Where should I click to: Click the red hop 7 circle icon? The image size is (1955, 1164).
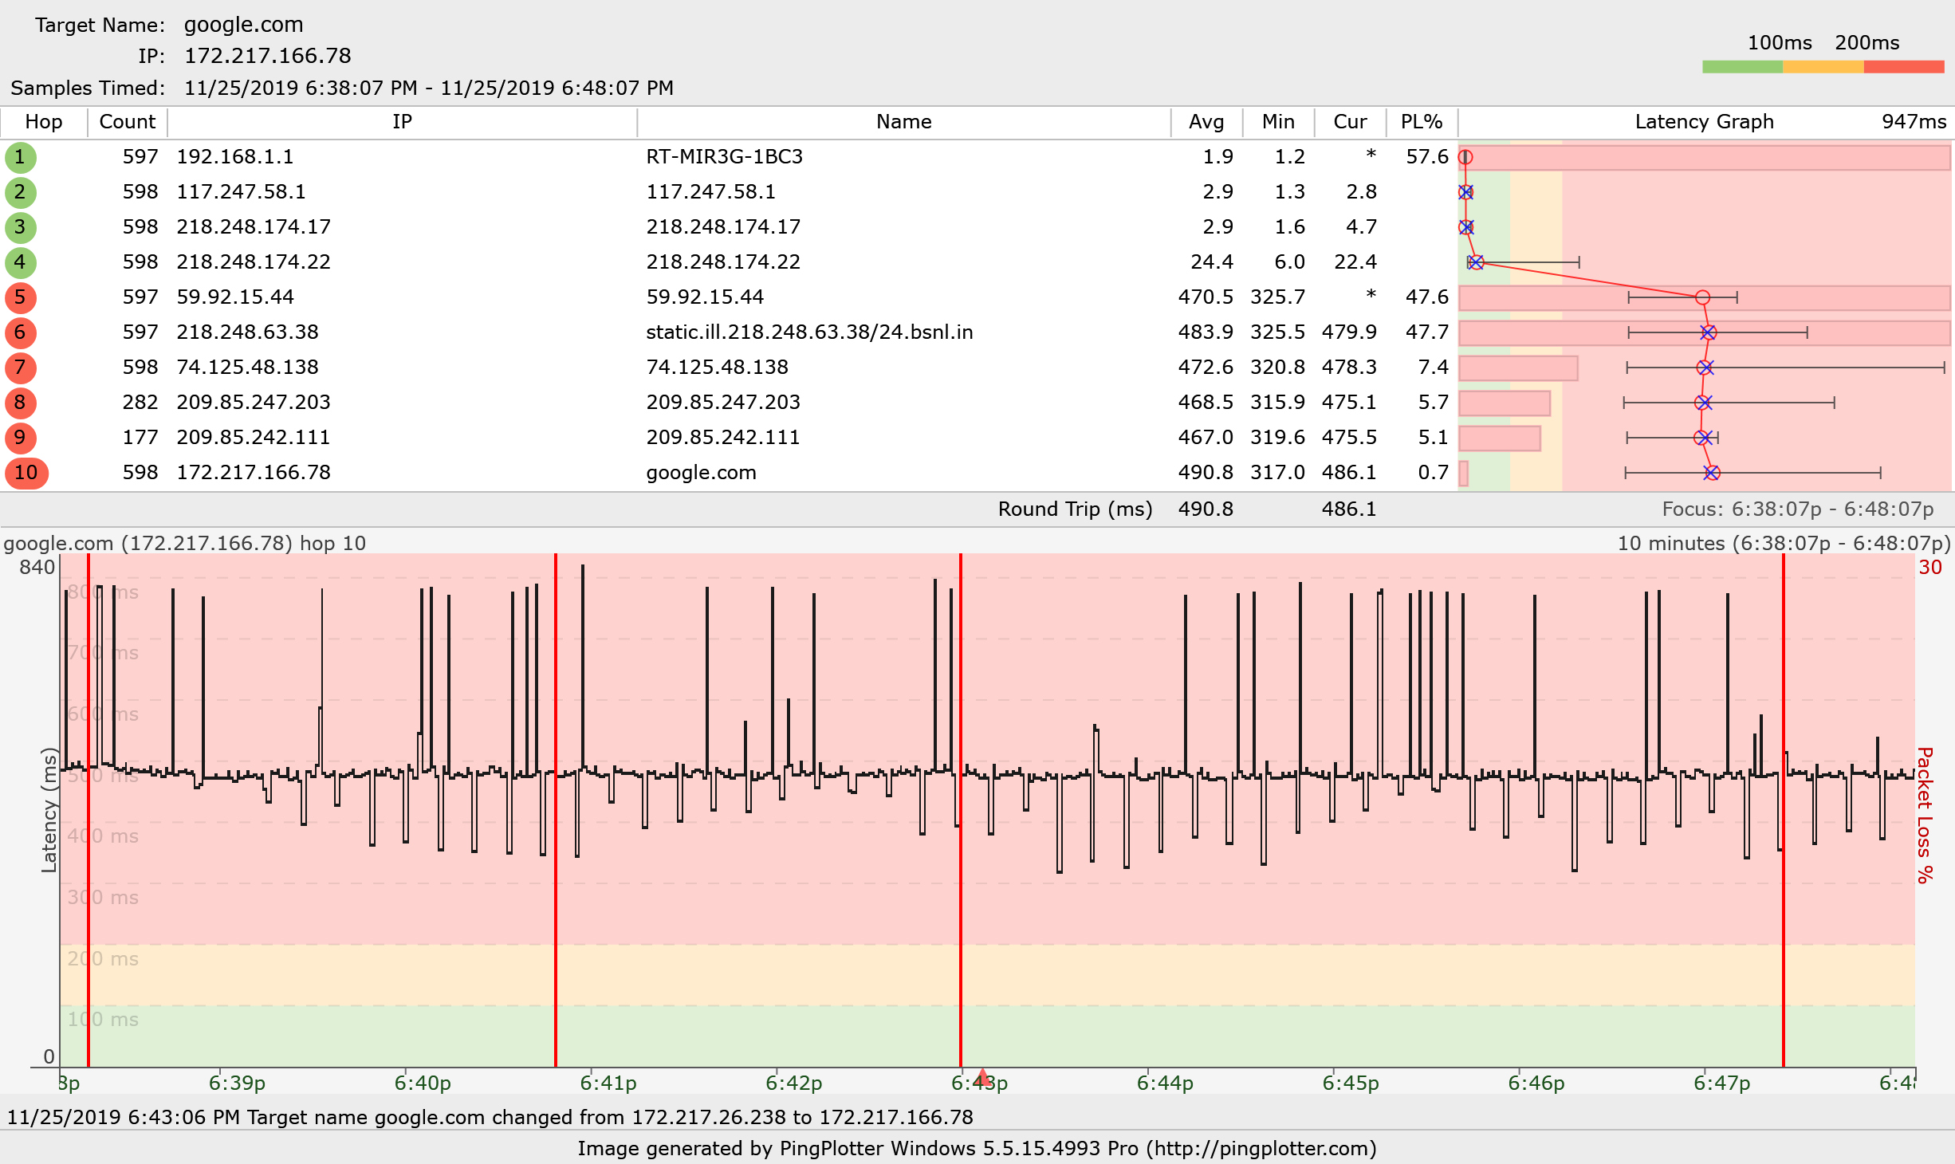coord(20,368)
